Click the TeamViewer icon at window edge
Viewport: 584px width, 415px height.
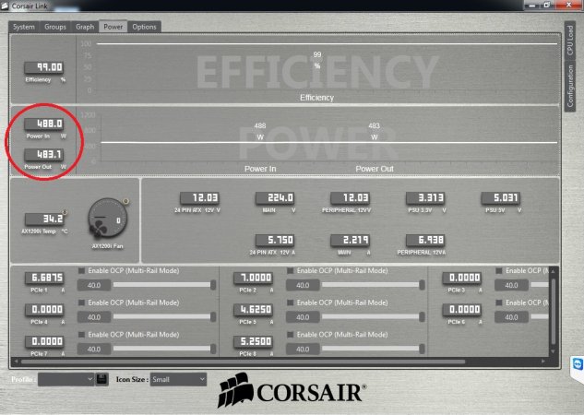point(578,364)
